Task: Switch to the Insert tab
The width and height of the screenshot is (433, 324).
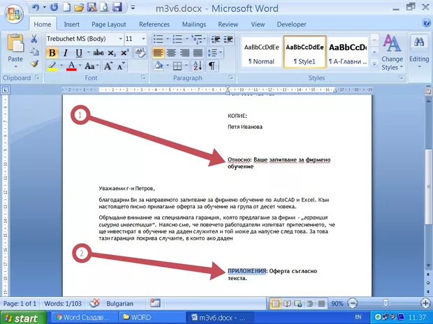Action: pos(71,24)
